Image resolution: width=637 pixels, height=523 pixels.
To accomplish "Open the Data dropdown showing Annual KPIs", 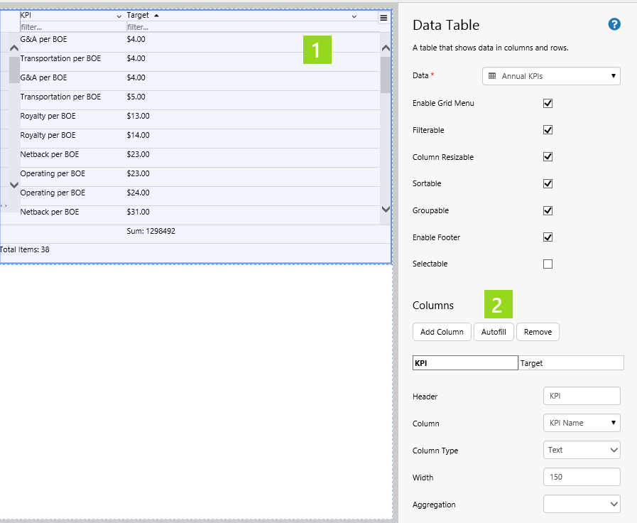I will tap(551, 76).
